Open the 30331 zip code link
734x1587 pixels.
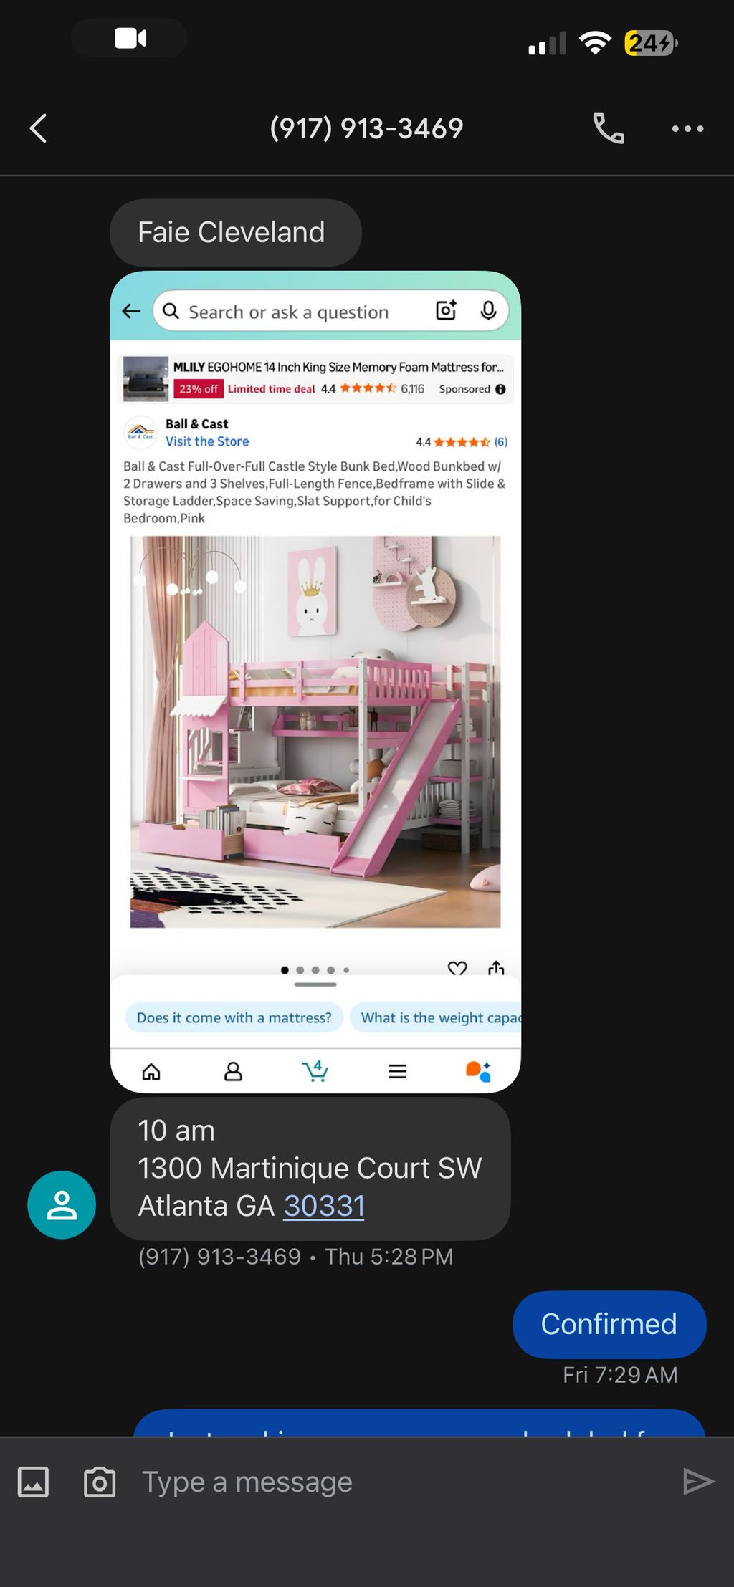[x=324, y=1206]
